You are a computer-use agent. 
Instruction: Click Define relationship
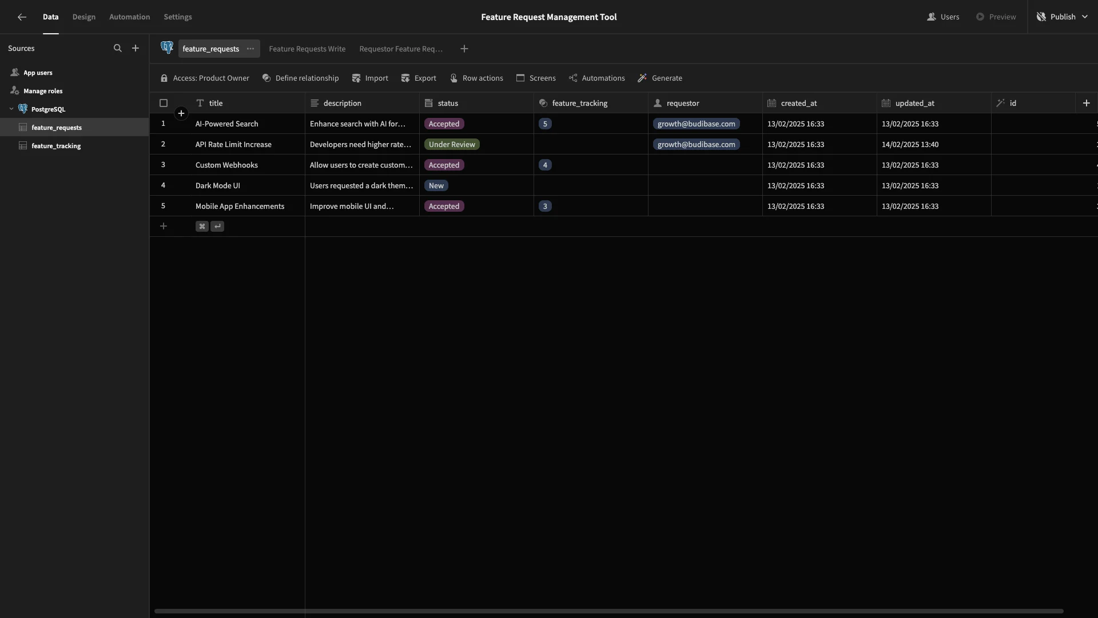pyautogui.click(x=300, y=78)
